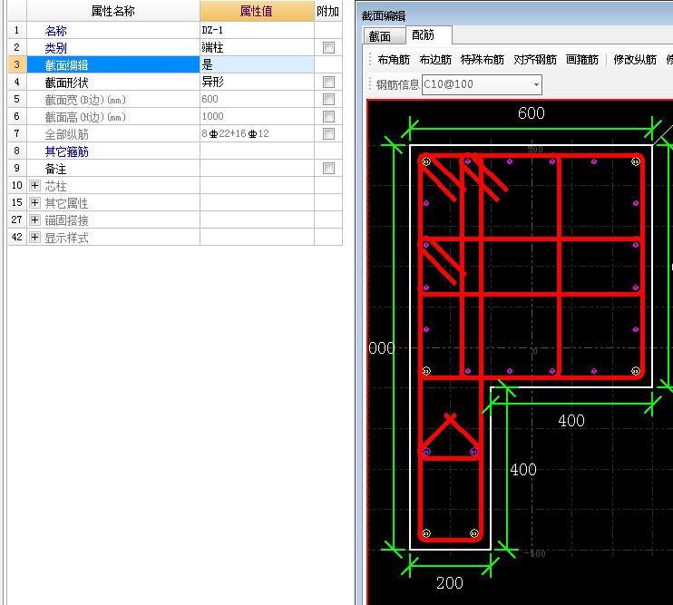Viewport: 673px width, 605px height.
Task: Click the DZ-1 name value cell
Action: [257, 30]
